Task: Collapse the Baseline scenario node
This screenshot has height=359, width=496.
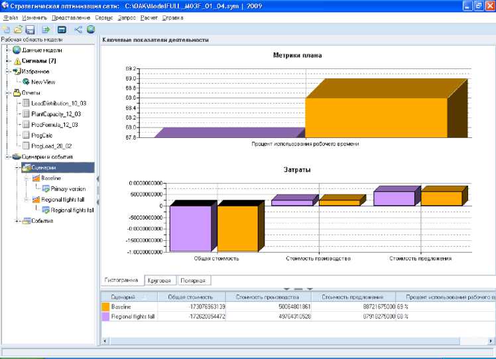Action: coord(26,179)
